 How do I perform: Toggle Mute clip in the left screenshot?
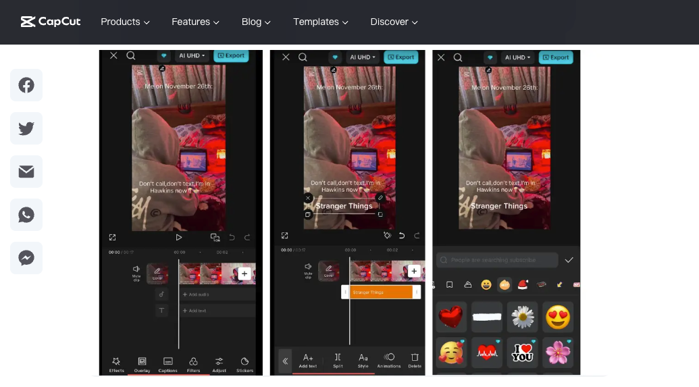[x=136, y=273]
